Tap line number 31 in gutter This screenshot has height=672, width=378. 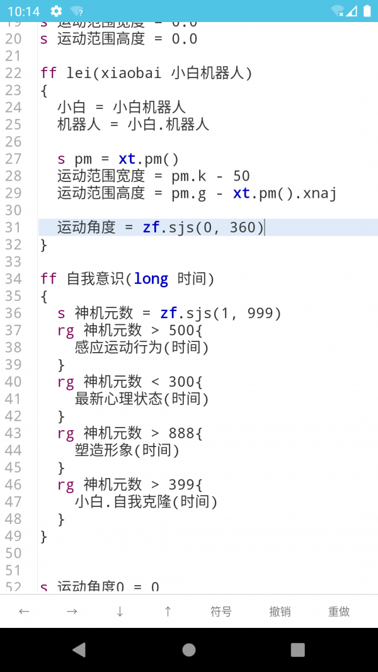13,227
